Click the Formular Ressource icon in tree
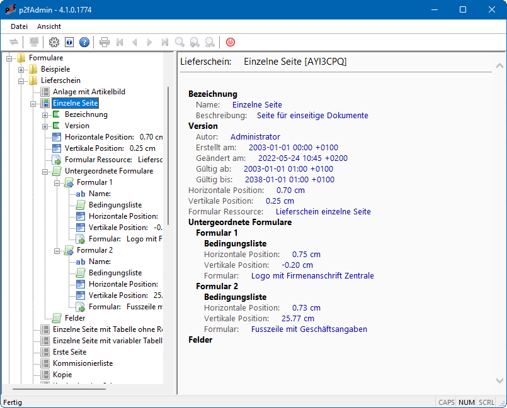 coord(57,160)
